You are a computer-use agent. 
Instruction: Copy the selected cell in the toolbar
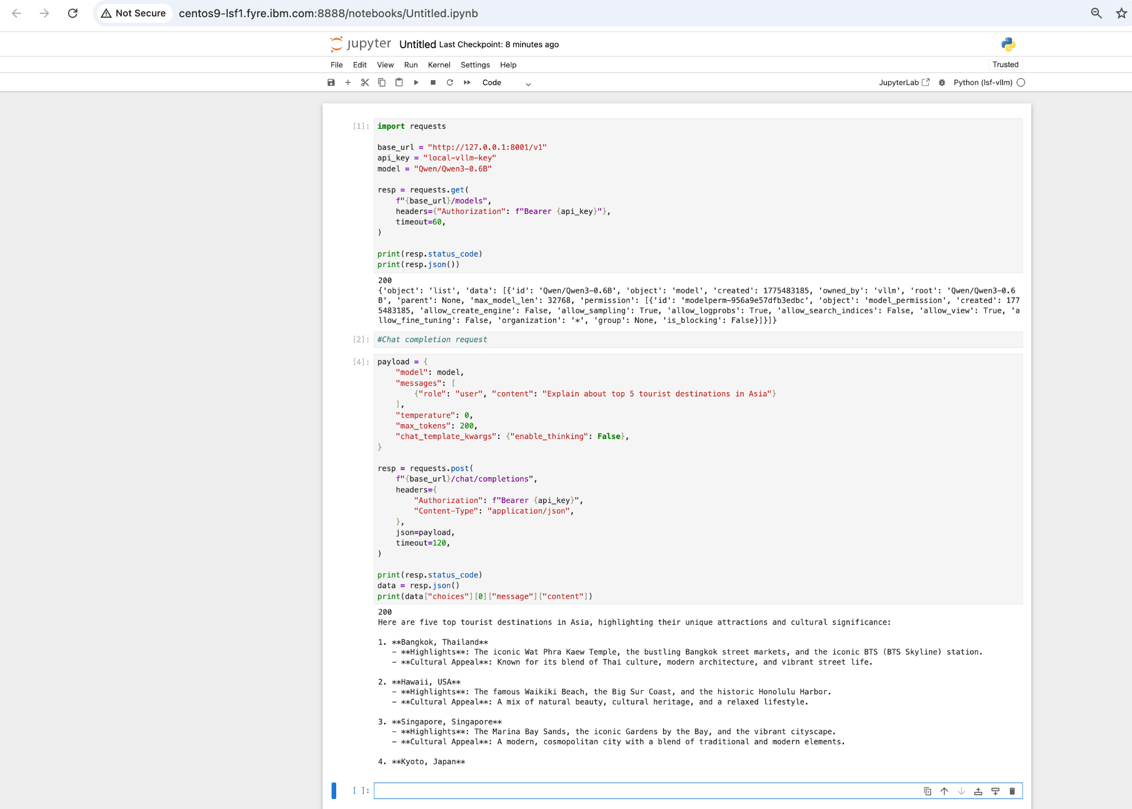pos(382,82)
